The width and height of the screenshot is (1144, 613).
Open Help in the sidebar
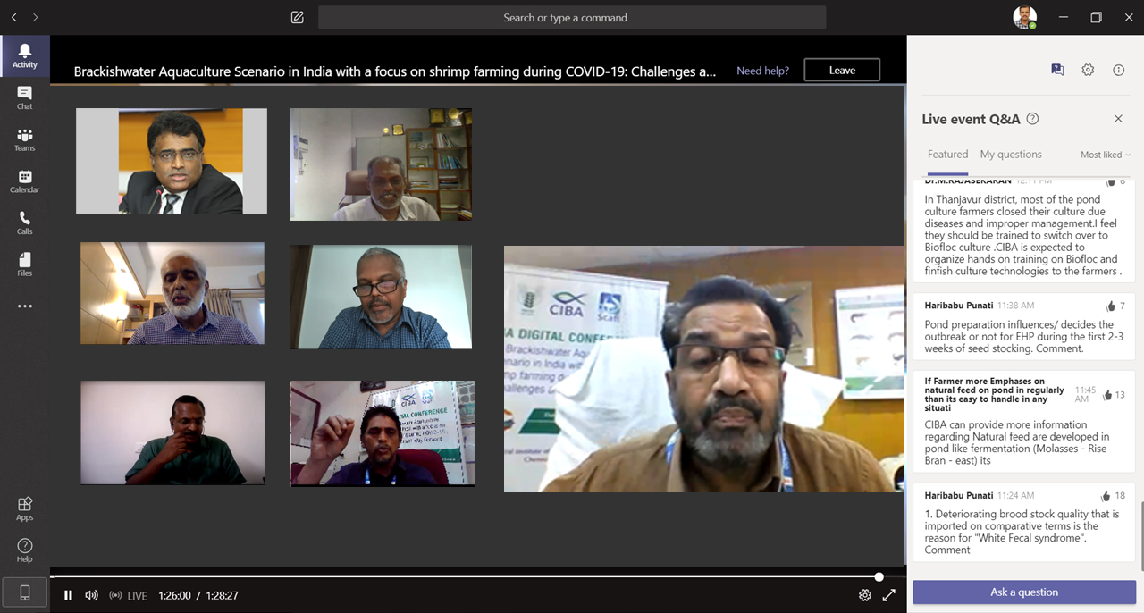point(24,550)
